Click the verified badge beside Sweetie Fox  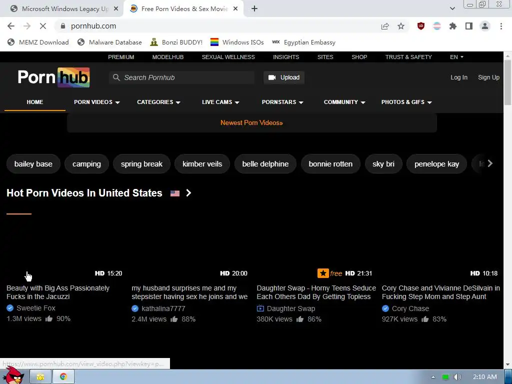click(10, 308)
